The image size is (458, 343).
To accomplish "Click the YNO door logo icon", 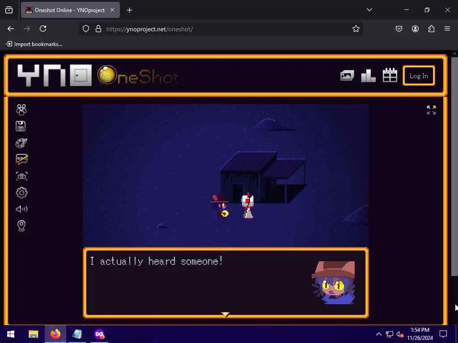I will point(81,75).
